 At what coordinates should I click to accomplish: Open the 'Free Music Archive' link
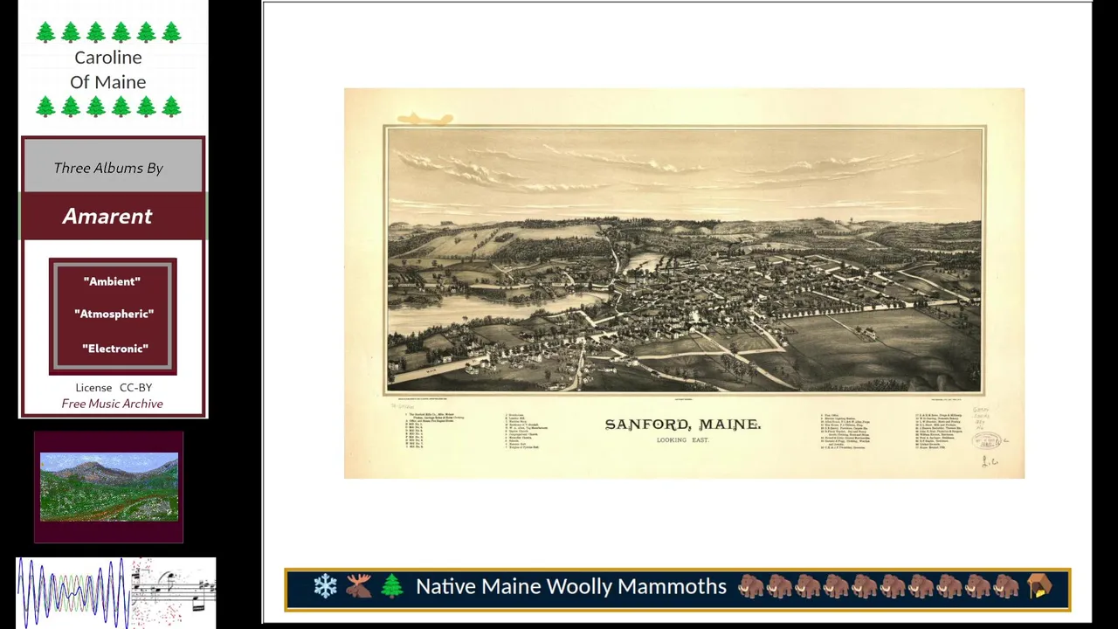coord(112,404)
